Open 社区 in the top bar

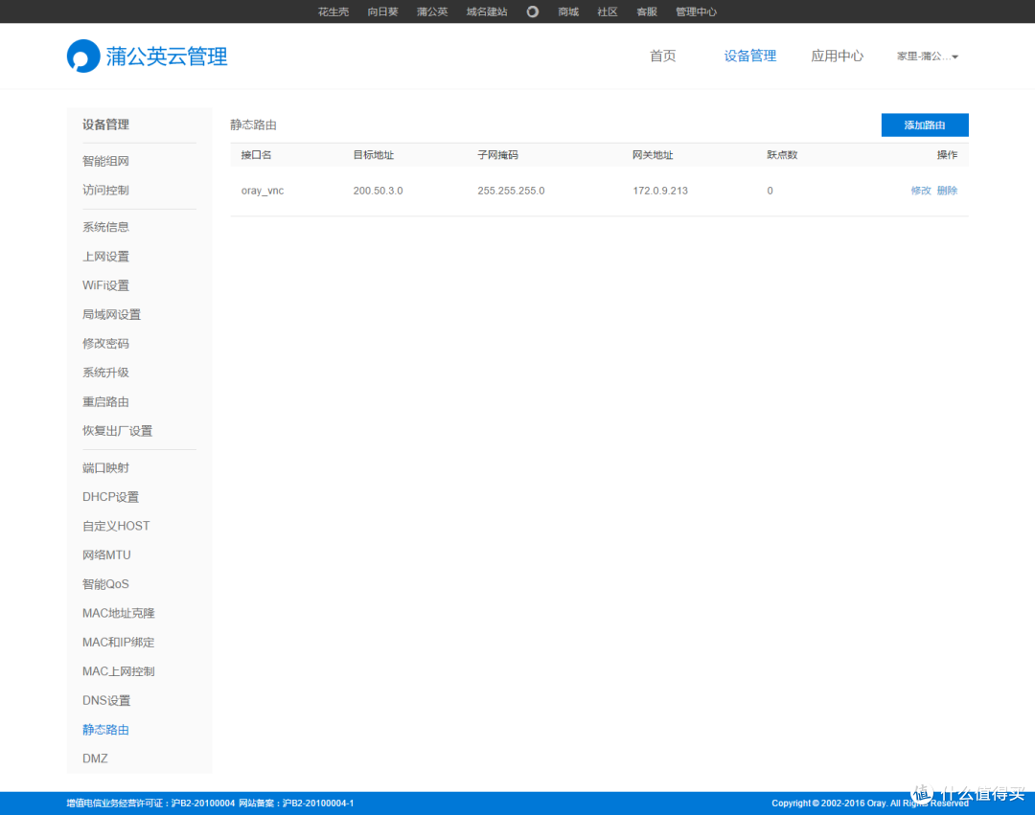[x=608, y=11]
